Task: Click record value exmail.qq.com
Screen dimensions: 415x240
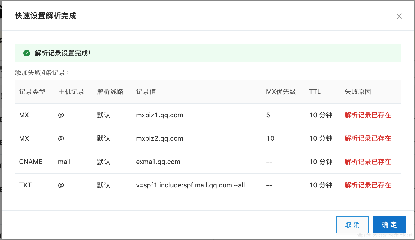Action: tap(158, 162)
